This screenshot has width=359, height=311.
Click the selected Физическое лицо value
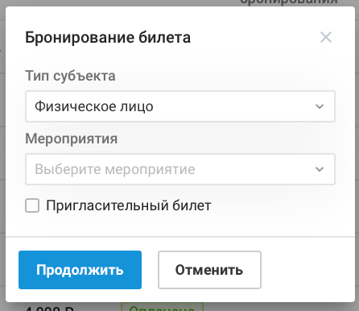(94, 106)
